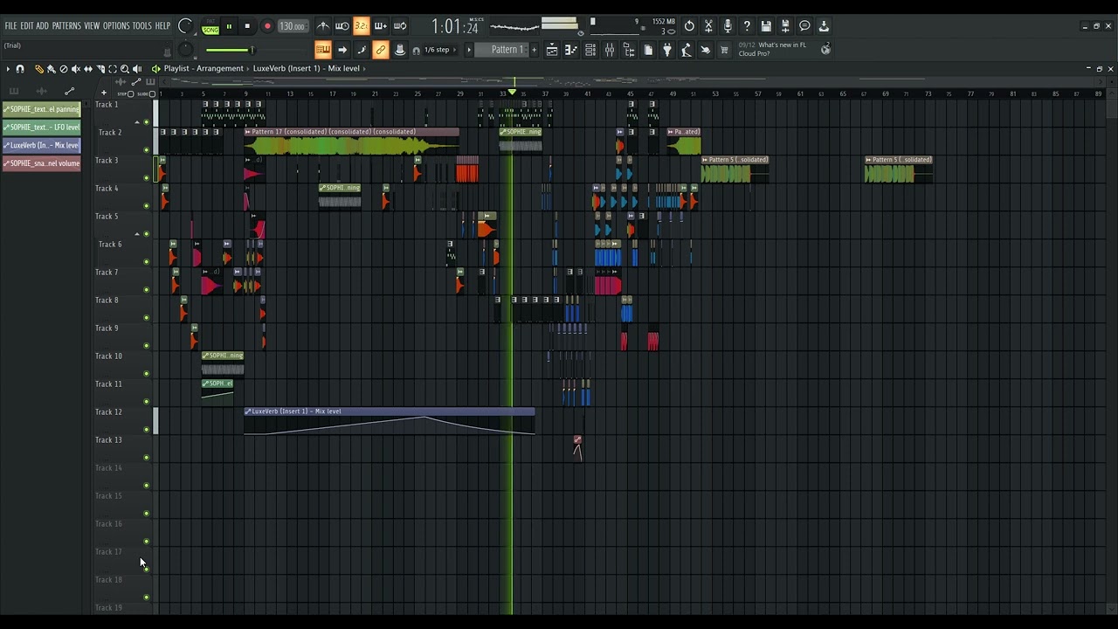Click the master pitch knob
Image resolution: width=1118 pixels, height=629 pixels.
[x=186, y=50]
